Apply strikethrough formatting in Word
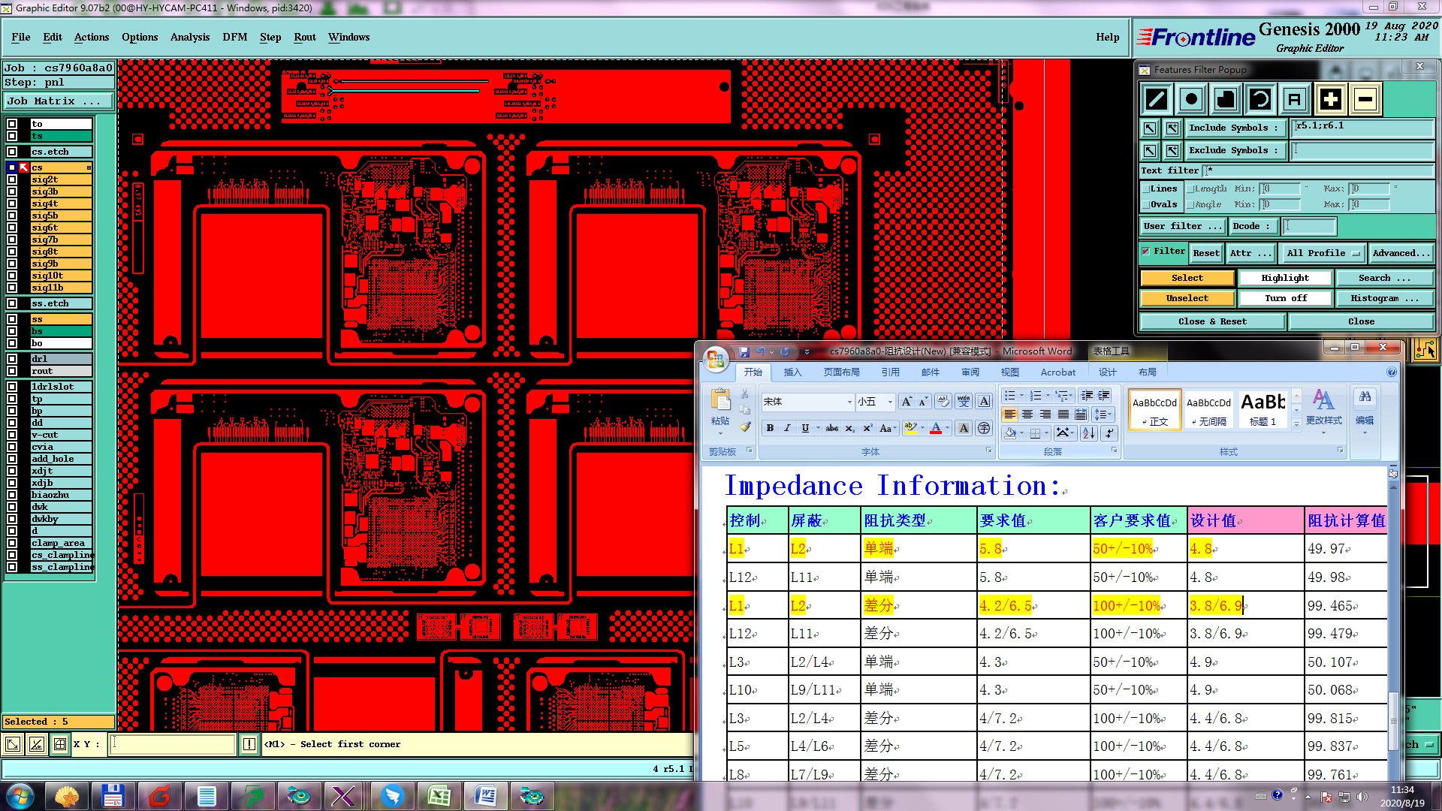The image size is (1442, 811). 831,428
